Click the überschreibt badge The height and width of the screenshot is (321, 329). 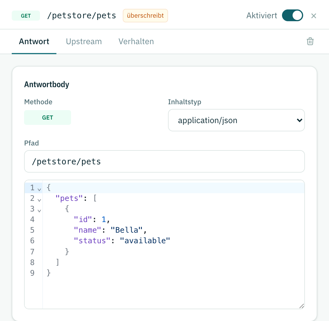click(x=145, y=16)
